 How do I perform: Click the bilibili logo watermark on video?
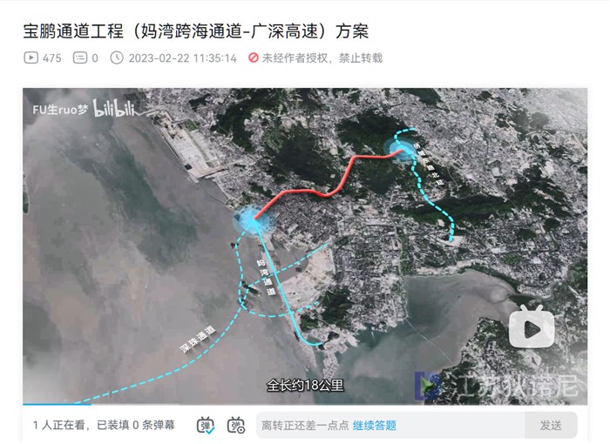[114, 109]
